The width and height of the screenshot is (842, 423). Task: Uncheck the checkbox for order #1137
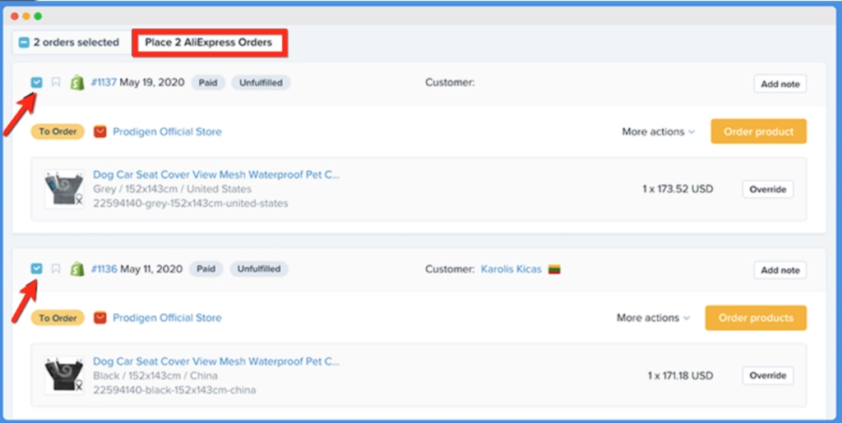(36, 83)
